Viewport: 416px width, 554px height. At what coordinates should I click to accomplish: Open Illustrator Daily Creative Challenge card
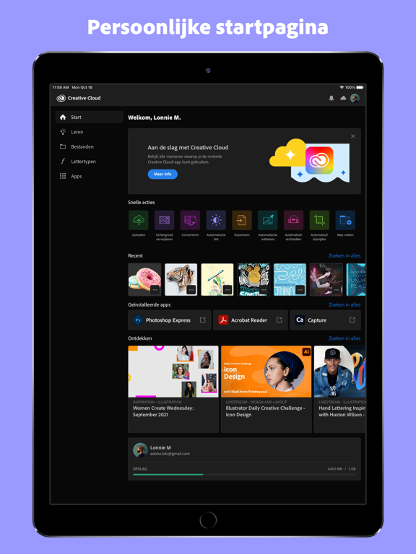click(x=266, y=389)
